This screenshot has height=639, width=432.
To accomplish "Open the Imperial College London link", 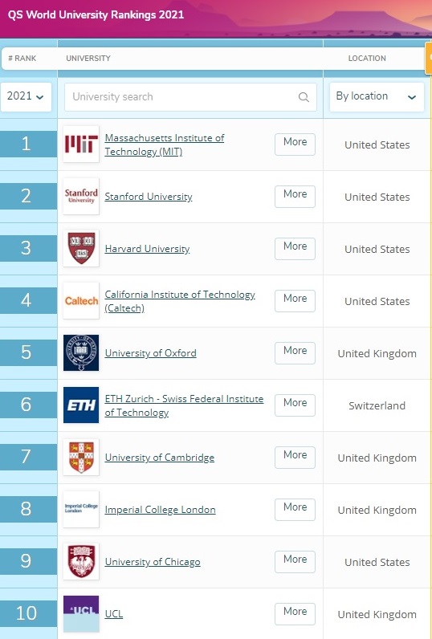I will (160, 510).
